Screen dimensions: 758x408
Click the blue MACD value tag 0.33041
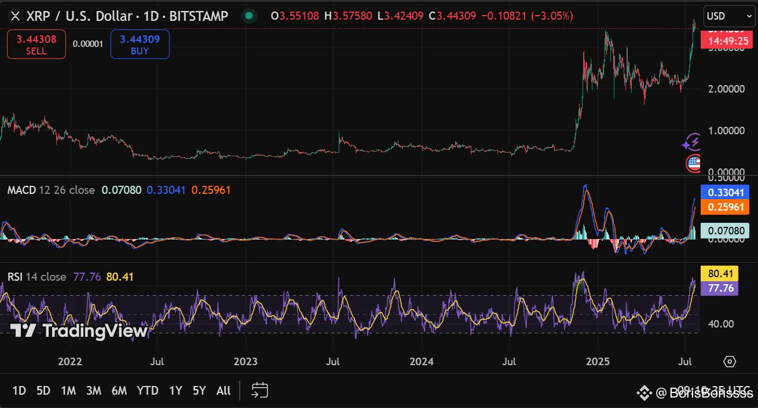(x=725, y=193)
